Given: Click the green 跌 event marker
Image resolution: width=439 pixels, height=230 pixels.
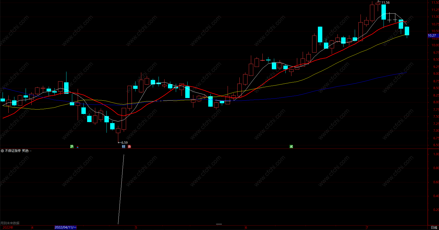Looking at the screenshot, I should tap(72, 146).
